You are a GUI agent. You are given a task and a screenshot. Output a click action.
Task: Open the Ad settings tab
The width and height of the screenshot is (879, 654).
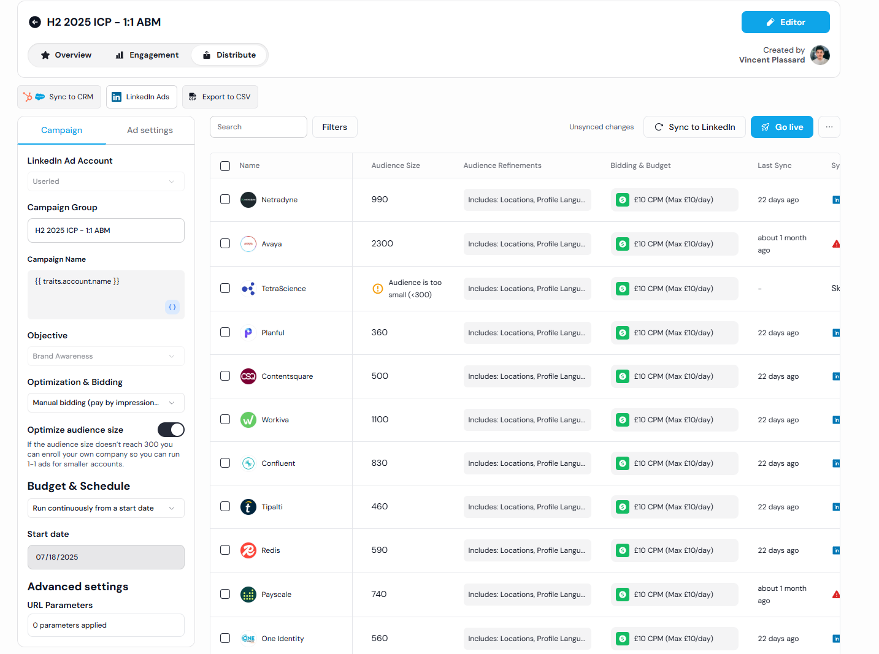click(x=150, y=130)
